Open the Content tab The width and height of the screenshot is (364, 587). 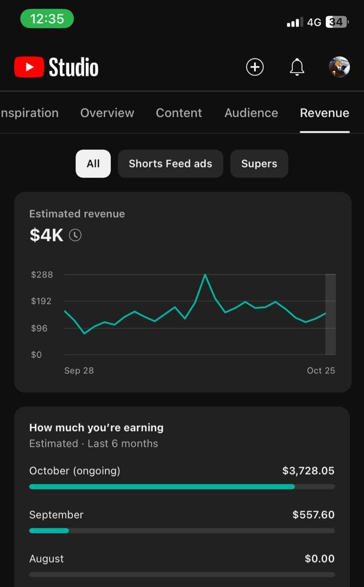click(179, 113)
